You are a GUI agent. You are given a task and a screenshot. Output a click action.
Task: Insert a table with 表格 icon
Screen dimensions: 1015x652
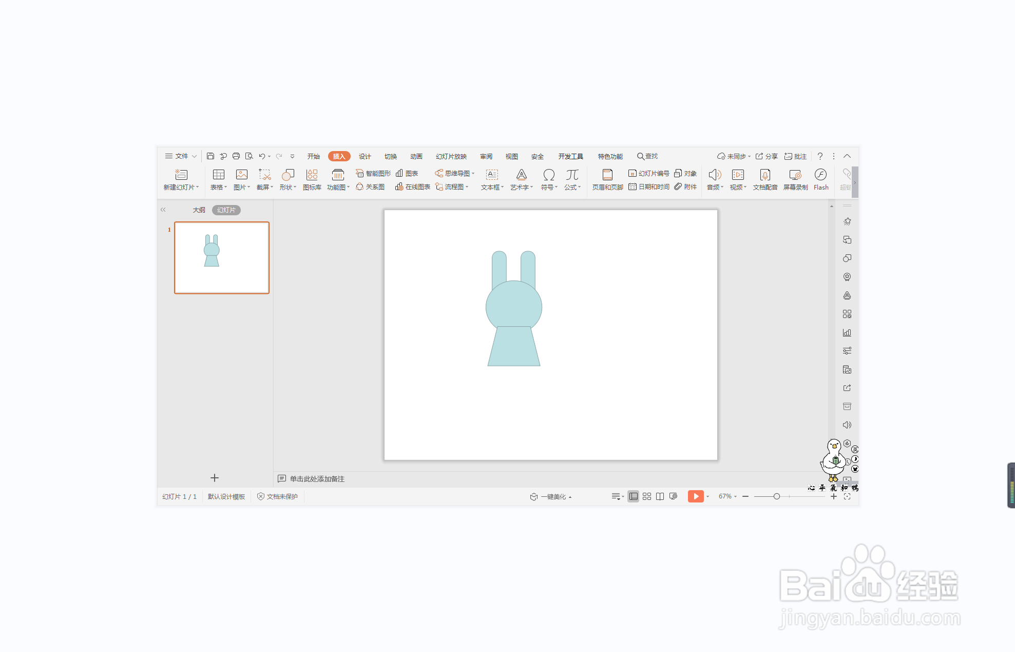coord(218,180)
